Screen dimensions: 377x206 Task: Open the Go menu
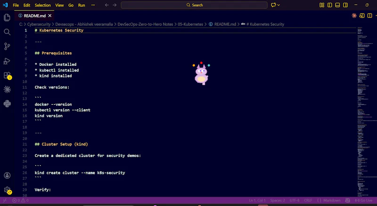(x=71, y=5)
